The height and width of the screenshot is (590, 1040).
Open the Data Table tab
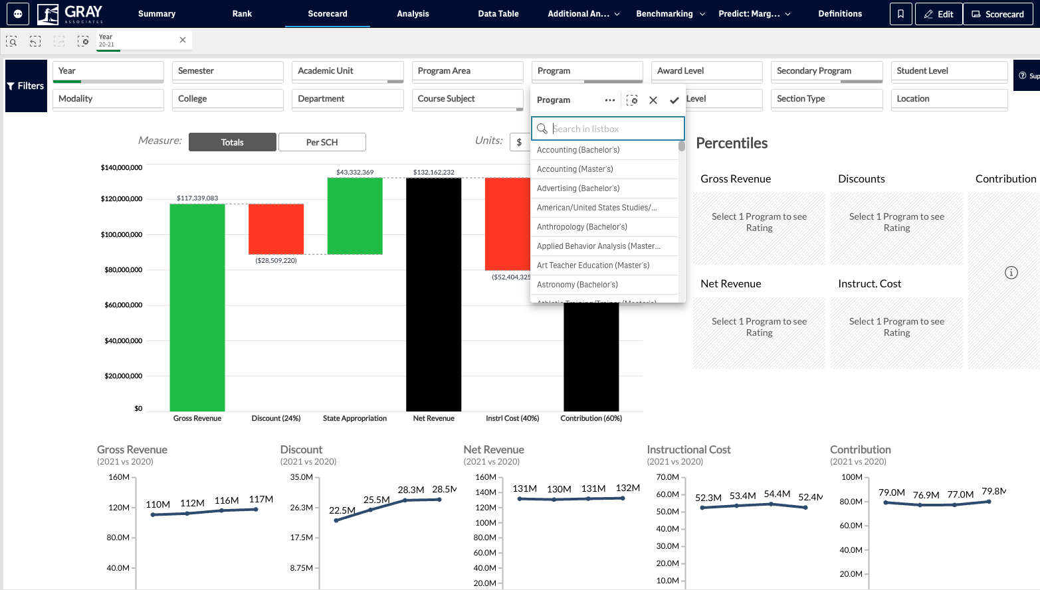point(498,13)
